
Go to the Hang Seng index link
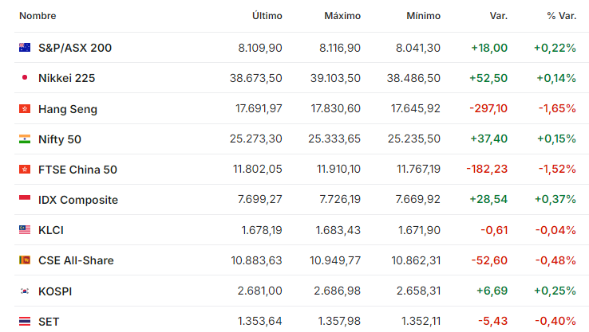click(68, 109)
